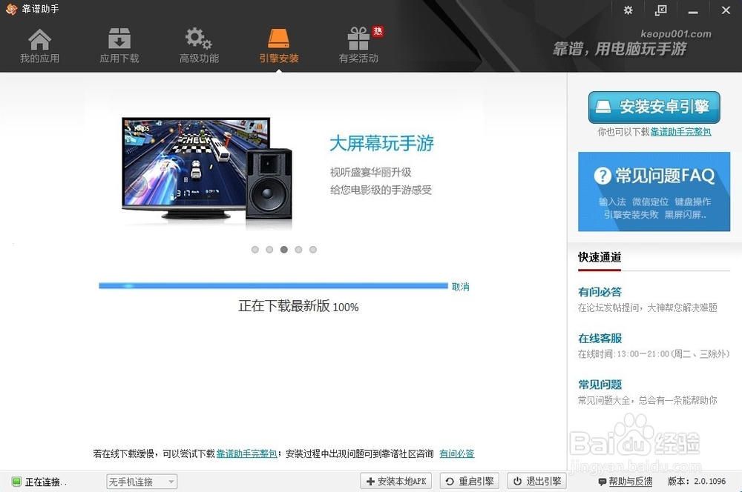Open bottom 靠谱助手完整包 download link
The height and width of the screenshot is (492, 742).
coord(246,453)
